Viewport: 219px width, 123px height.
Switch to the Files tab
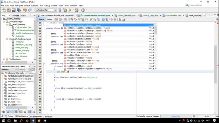click(23, 16)
